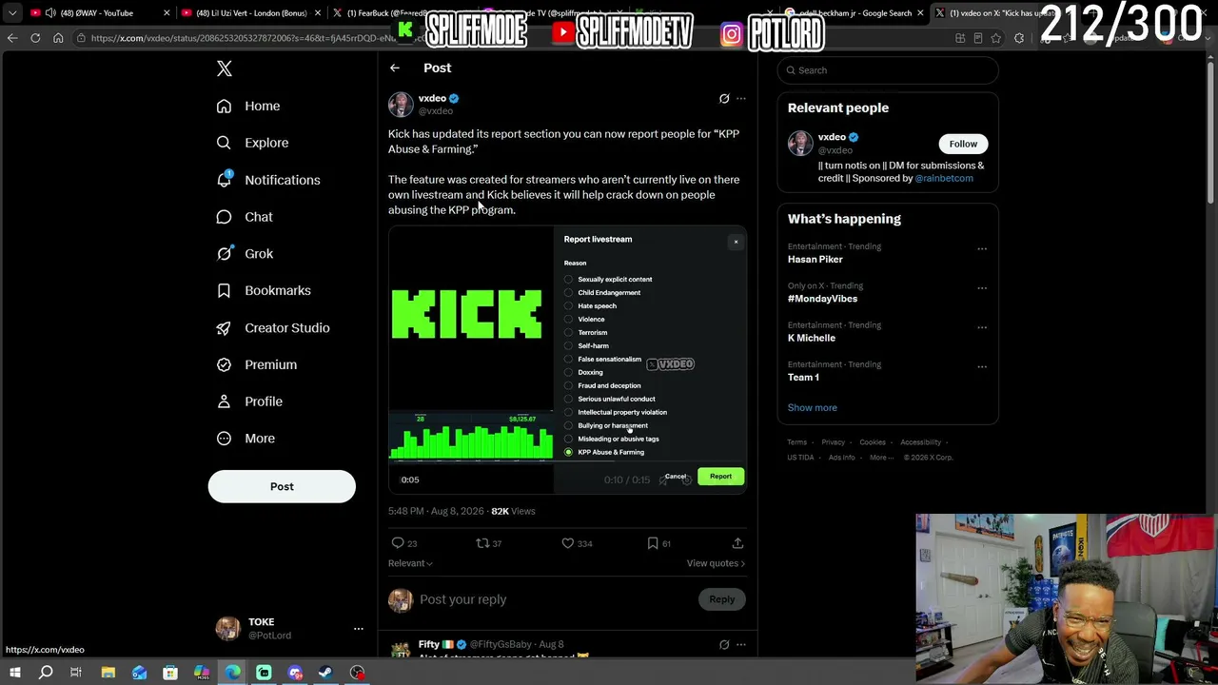Screen dimensions: 1218x685
Task: Open Creator Studio via its sidebar icon
Action: [x=224, y=327]
